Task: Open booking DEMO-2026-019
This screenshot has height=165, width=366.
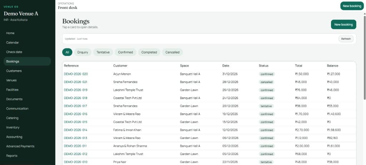Action: pyautogui.click(x=76, y=90)
